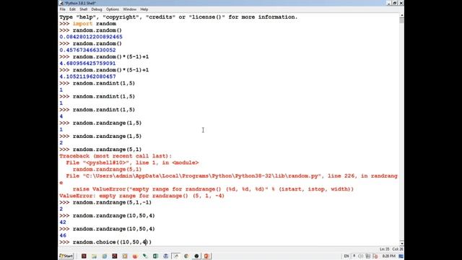This screenshot has width=462, height=260.
Task: Click the output value 46
Action: [x=63, y=235]
